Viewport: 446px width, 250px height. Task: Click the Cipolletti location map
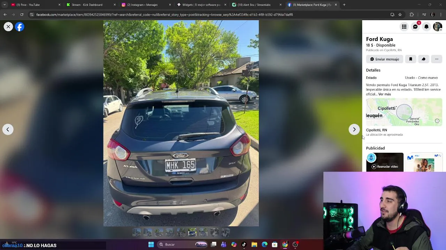[404, 112]
